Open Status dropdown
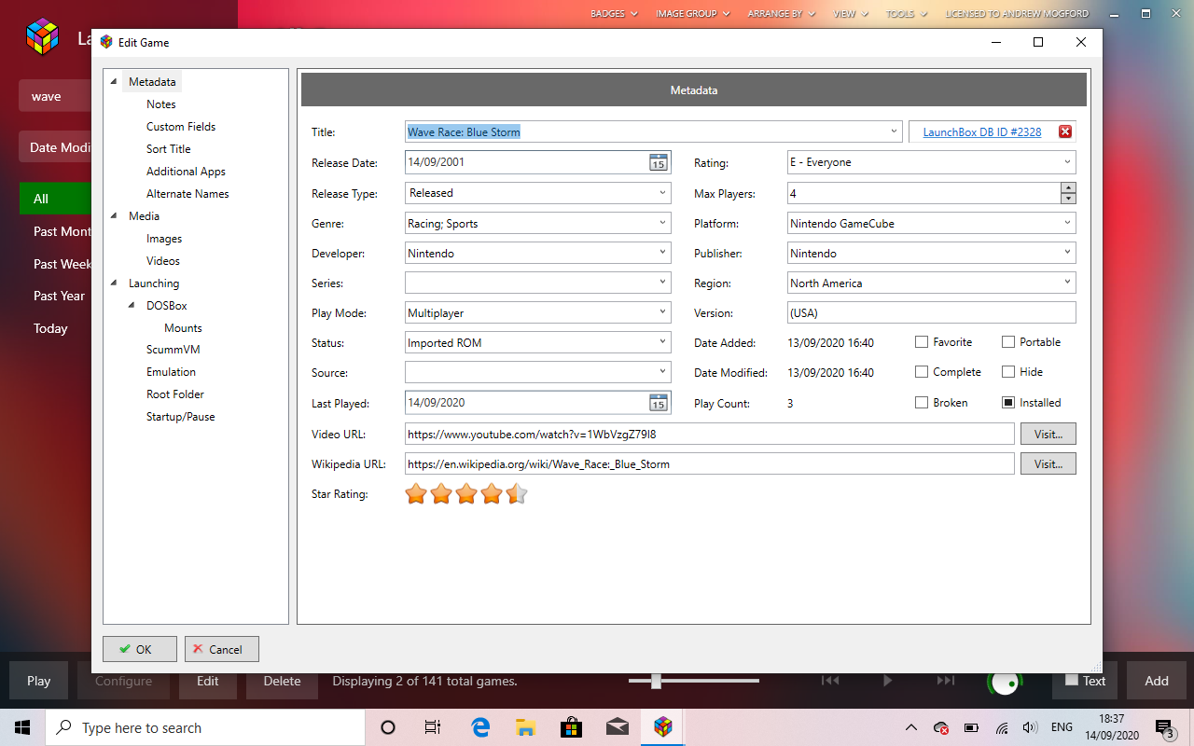Screen dimensions: 1194x746 [663, 342]
